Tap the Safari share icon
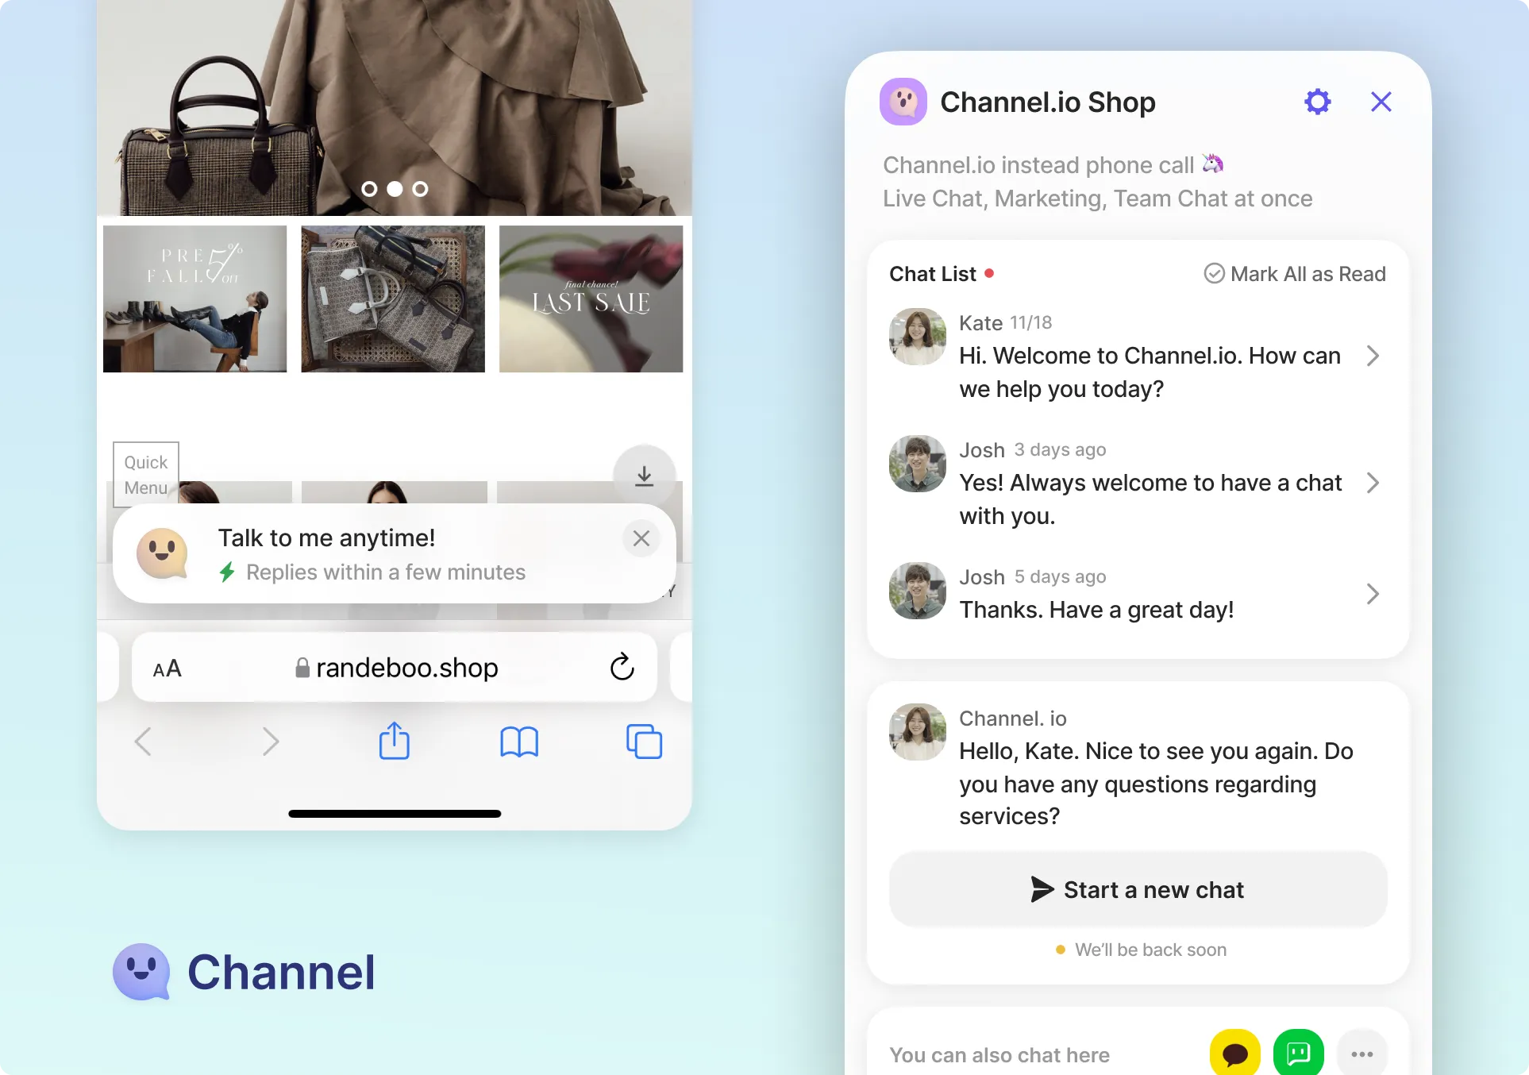This screenshot has width=1529, height=1075. click(x=395, y=742)
